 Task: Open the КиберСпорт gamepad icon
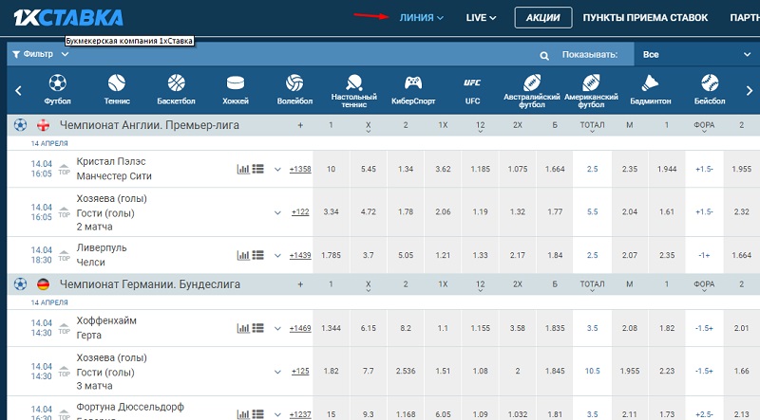tap(413, 88)
